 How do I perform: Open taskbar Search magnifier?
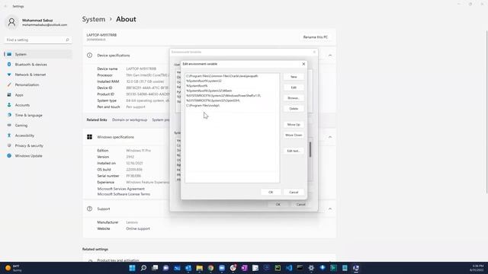pyautogui.click(x=143, y=268)
